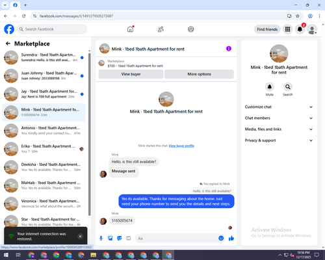Open the profile circle icon in top navigation
Viewport: 325px width, 260px height.
pos(191,29)
